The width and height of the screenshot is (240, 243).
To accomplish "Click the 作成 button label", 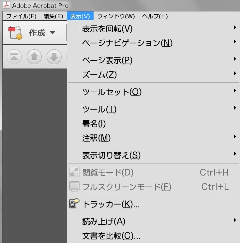I will pos(37,33).
